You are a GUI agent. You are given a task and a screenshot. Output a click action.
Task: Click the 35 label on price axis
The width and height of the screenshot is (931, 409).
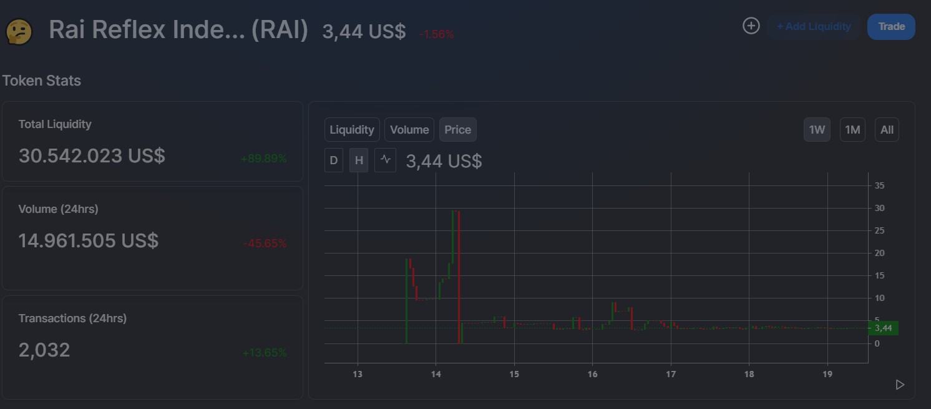tap(879, 185)
